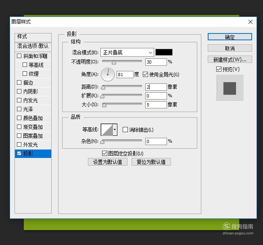Viewport: 263px width, 245px height.
Task: Enable the 纹理 checkbox
Action: [x=25, y=73]
